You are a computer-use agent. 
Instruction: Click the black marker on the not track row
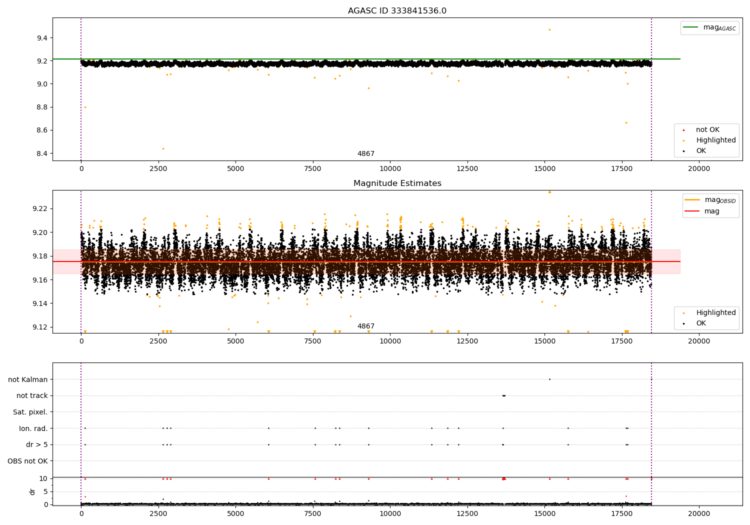(x=503, y=396)
